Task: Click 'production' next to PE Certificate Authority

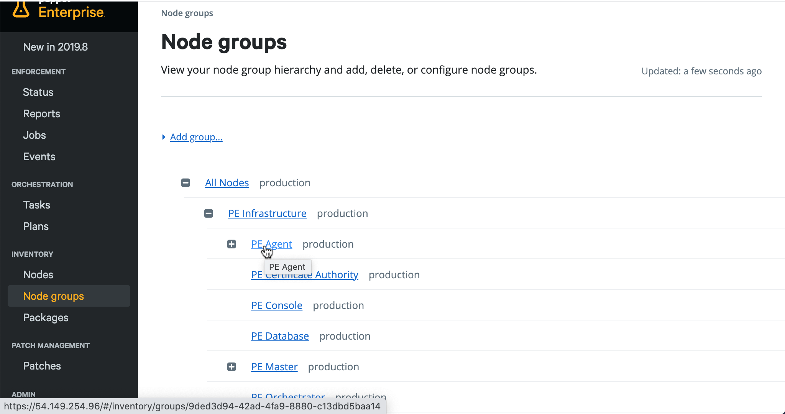Action: click(x=394, y=275)
